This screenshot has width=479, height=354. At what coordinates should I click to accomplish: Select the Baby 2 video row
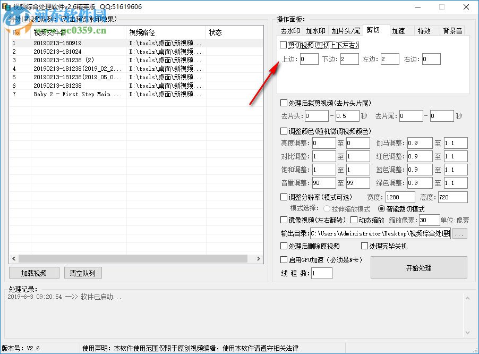pyautogui.click(x=74, y=94)
